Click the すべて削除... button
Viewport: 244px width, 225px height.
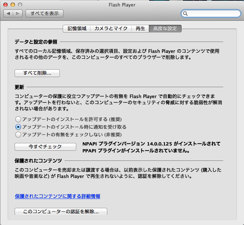point(37,73)
